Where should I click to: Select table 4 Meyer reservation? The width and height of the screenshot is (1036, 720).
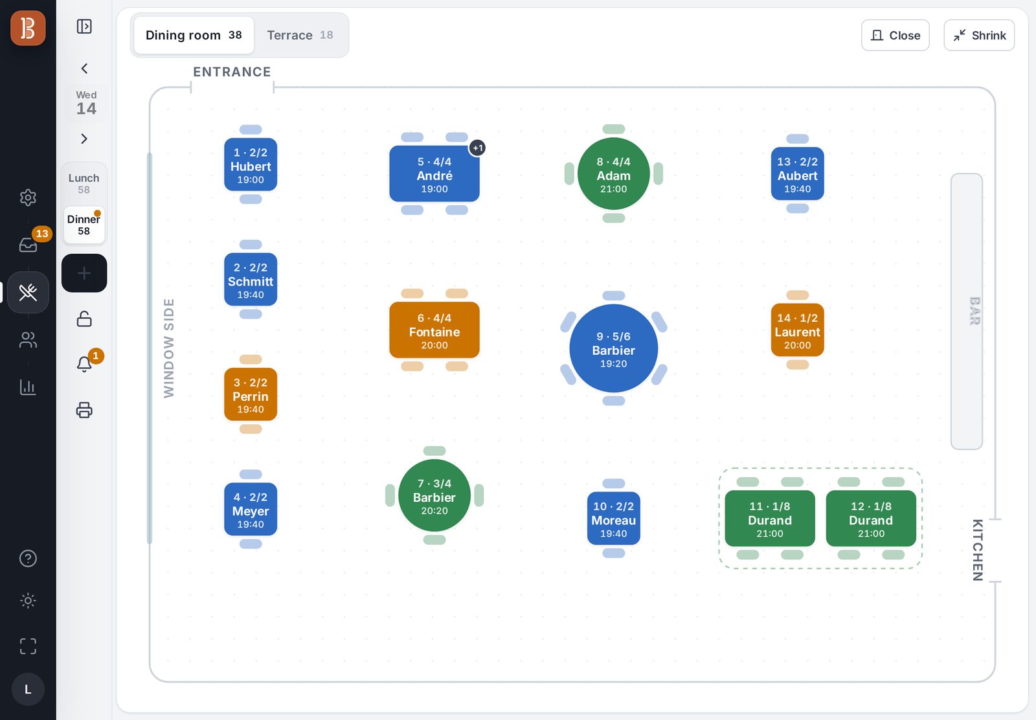coord(251,510)
